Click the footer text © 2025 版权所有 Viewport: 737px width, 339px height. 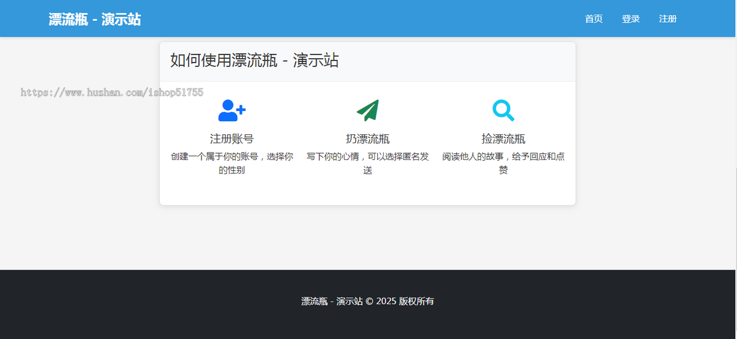(x=400, y=301)
